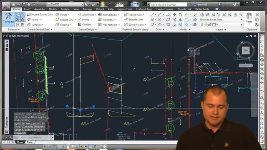The image size is (267, 150).
Task: Toggle Object Snap in the status bar
Action: coord(68,146)
